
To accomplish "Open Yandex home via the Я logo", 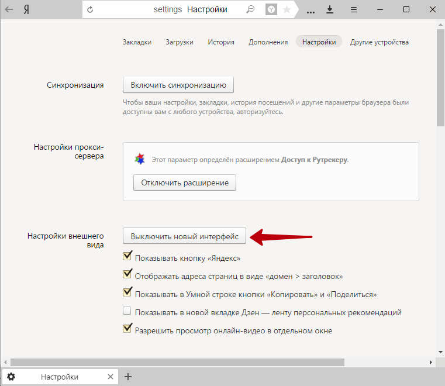I will [x=26, y=9].
